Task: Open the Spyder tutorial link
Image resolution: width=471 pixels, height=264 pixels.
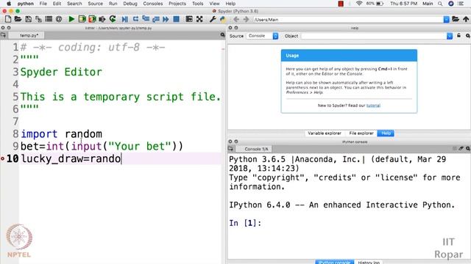Action: point(373,106)
